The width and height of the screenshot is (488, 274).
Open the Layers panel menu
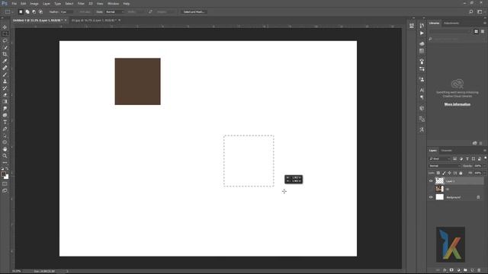pos(485,151)
